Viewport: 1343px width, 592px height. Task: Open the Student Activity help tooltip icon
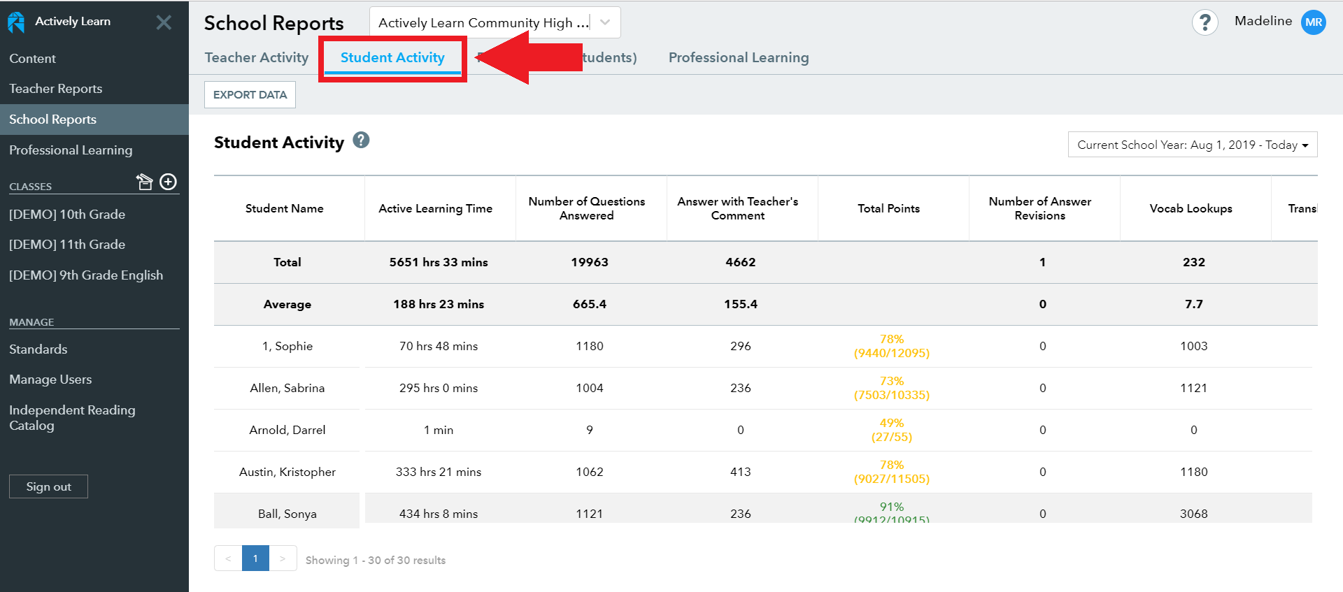tap(361, 140)
